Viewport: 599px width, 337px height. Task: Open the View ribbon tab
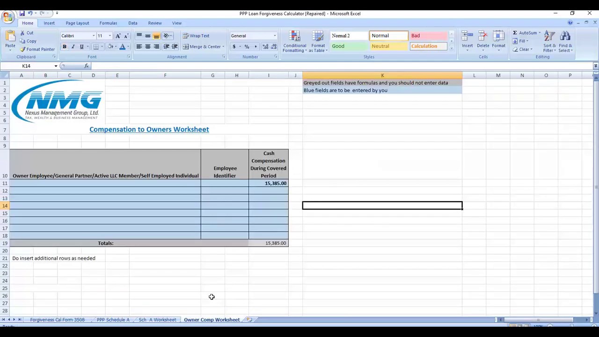pyautogui.click(x=177, y=23)
